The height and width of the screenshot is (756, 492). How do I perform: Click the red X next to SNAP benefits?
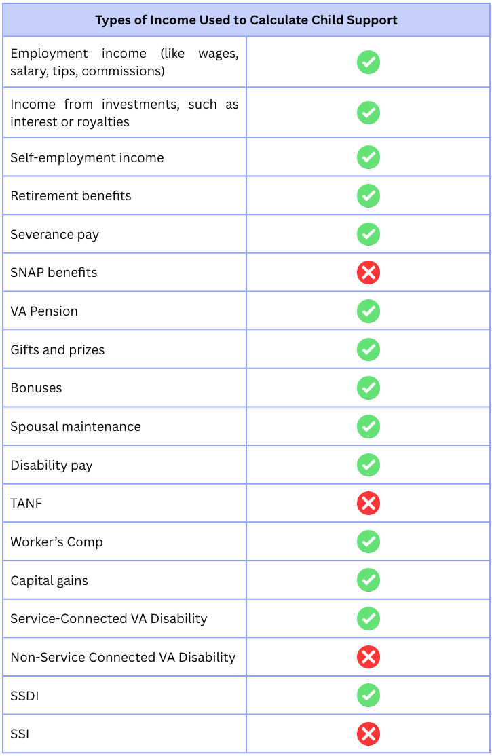click(368, 273)
